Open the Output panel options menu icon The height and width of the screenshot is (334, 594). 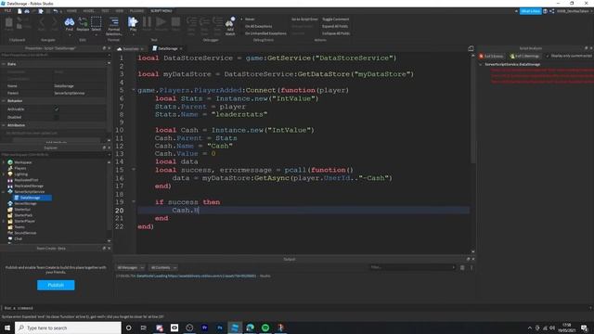click(x=471, y=267)
